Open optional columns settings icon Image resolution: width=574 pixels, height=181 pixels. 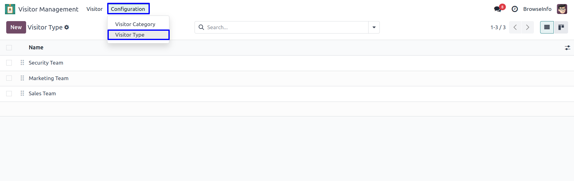[567, 48]
